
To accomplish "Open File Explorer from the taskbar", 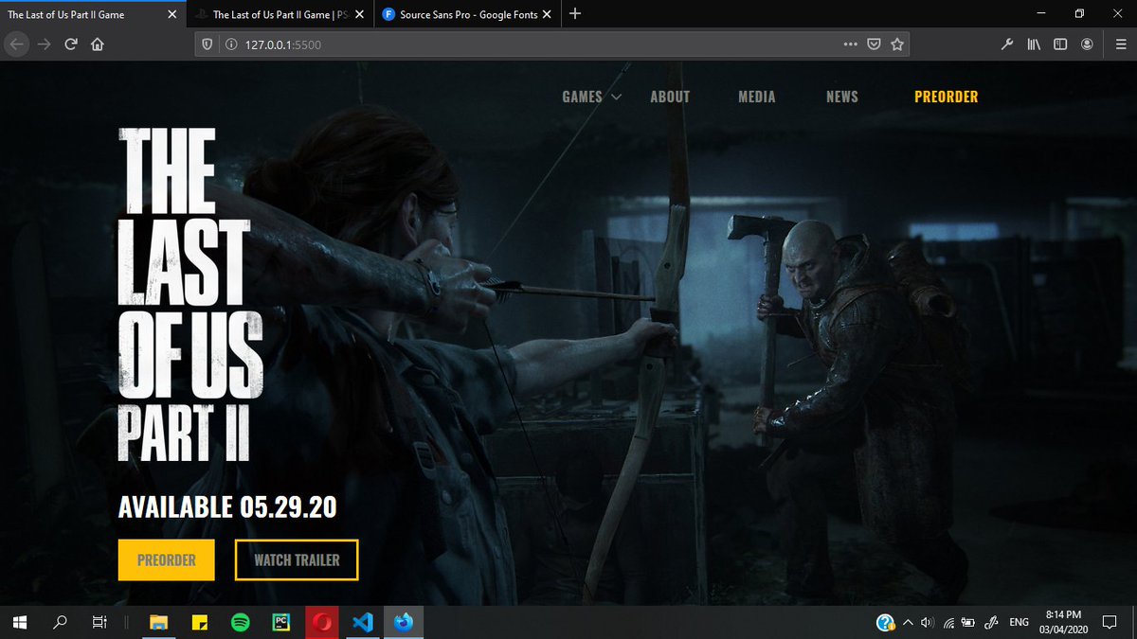I will coord(160,622).
